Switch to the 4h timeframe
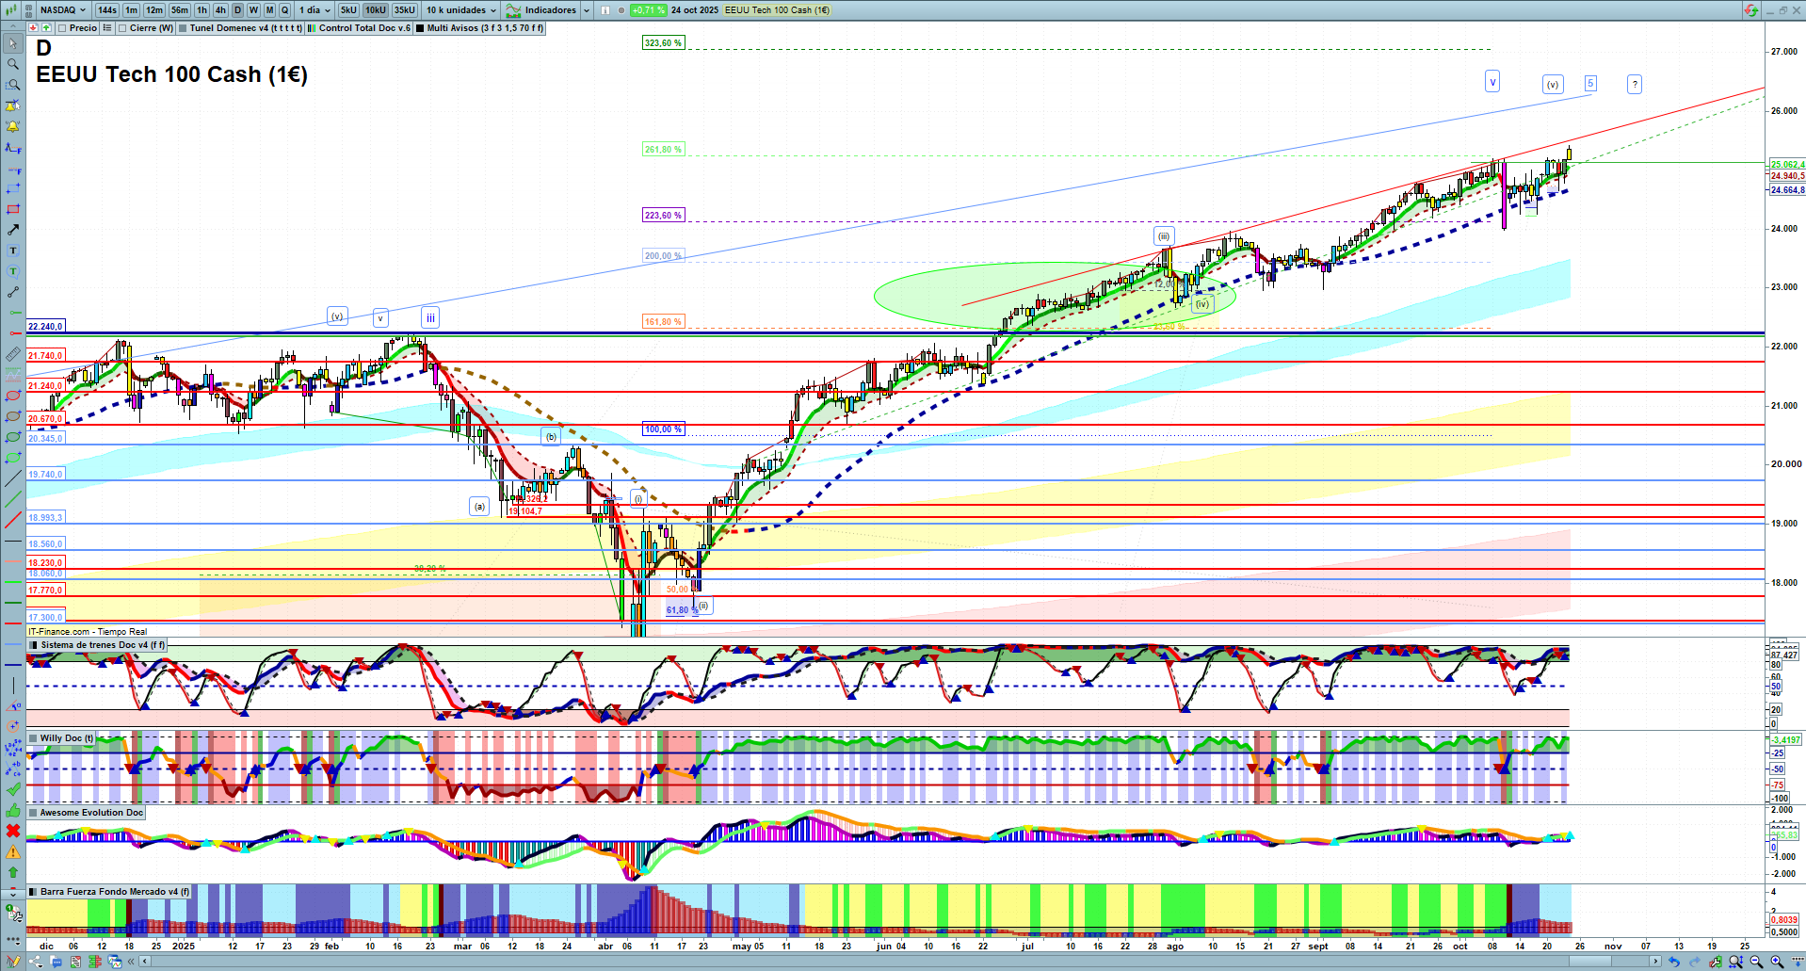This screenshot has width=1806, height=971. pyautogui.click(x=220, y=10)
